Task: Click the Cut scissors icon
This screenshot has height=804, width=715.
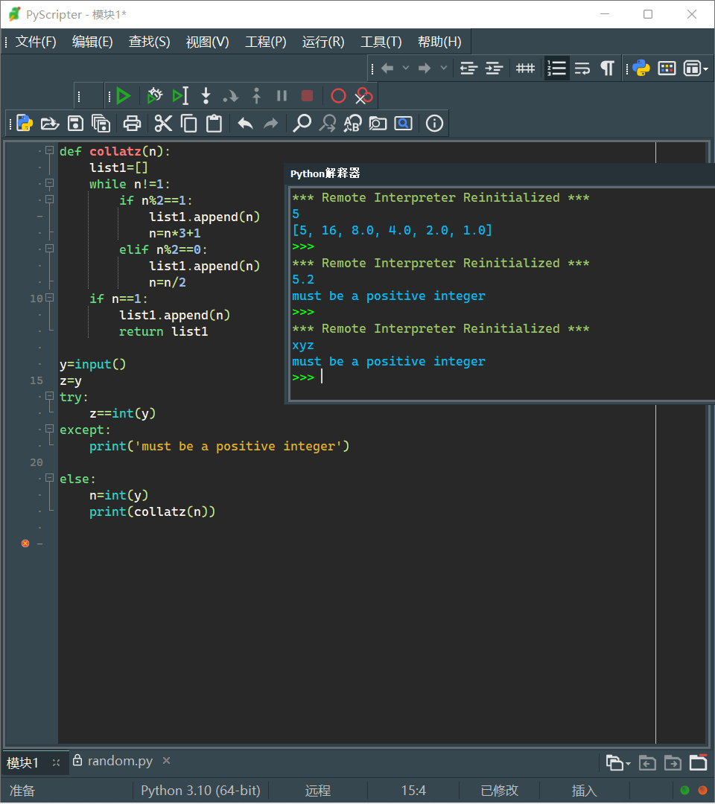Action: pos(163,124)
